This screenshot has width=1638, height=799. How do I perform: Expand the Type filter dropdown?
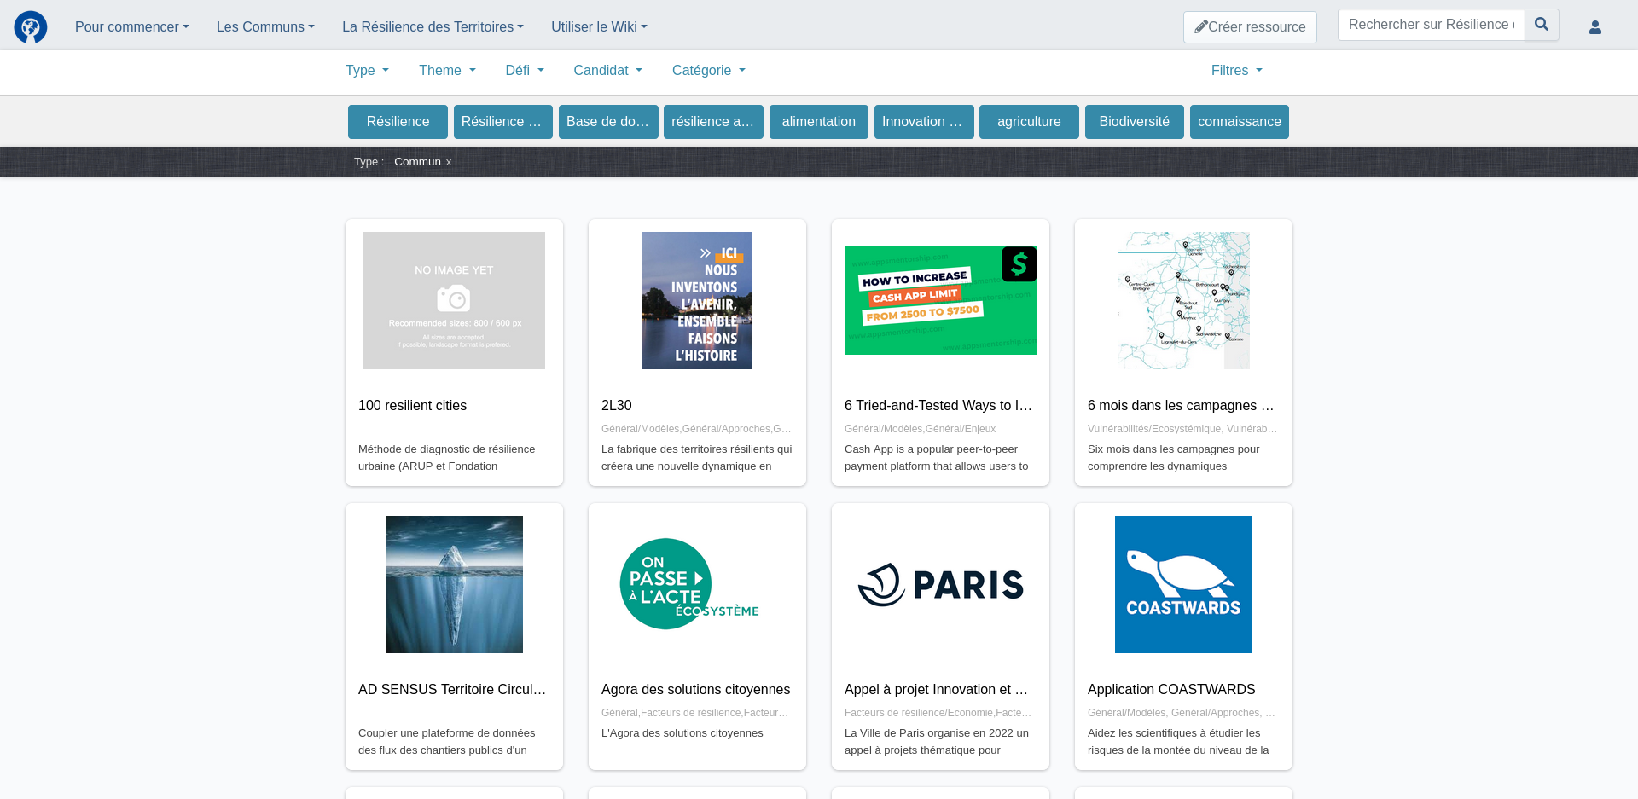(x=367, y=71)
